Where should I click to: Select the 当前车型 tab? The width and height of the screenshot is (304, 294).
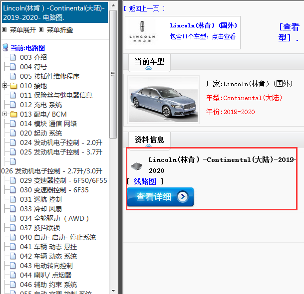tap(149, 62)
